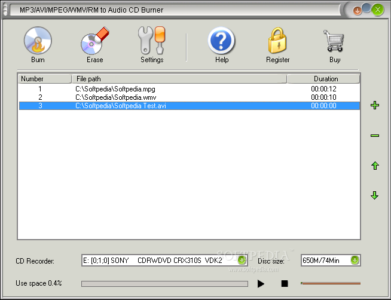Select the Softpedia.wmv track row
Viewport: 391px width, 300px height.
coord(190,97)
